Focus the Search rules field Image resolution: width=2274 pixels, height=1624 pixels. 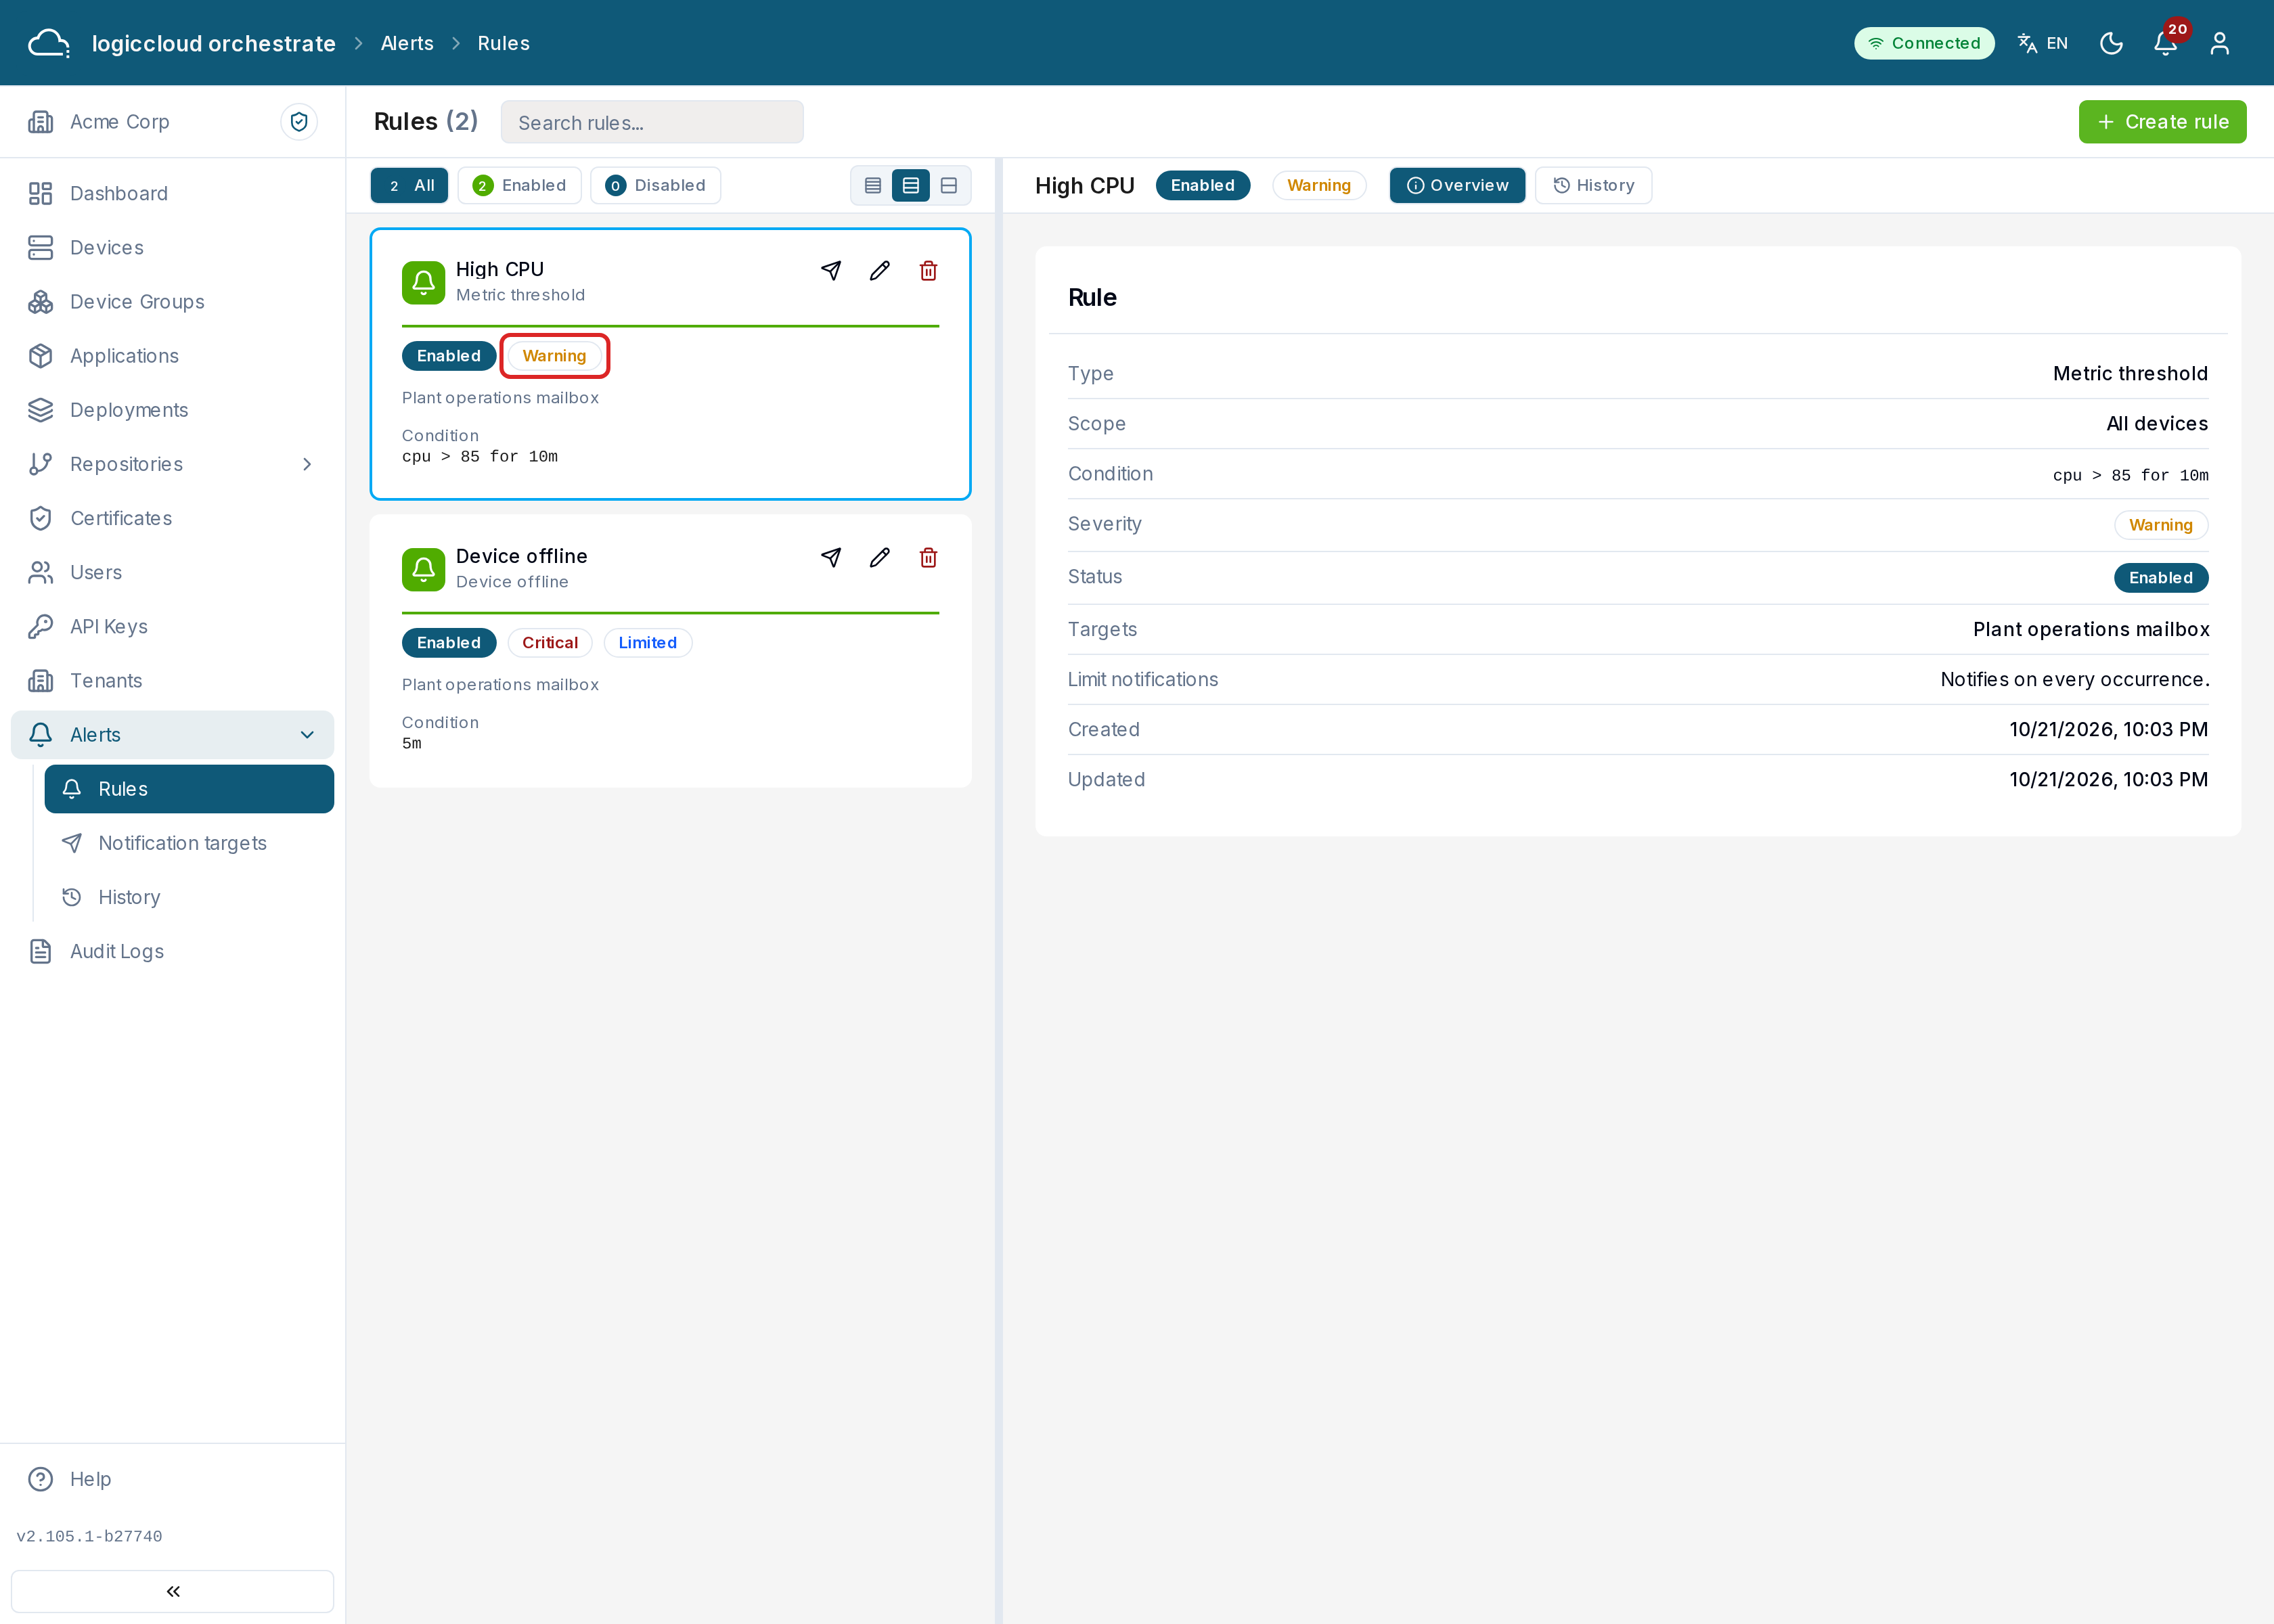(652, 122)
